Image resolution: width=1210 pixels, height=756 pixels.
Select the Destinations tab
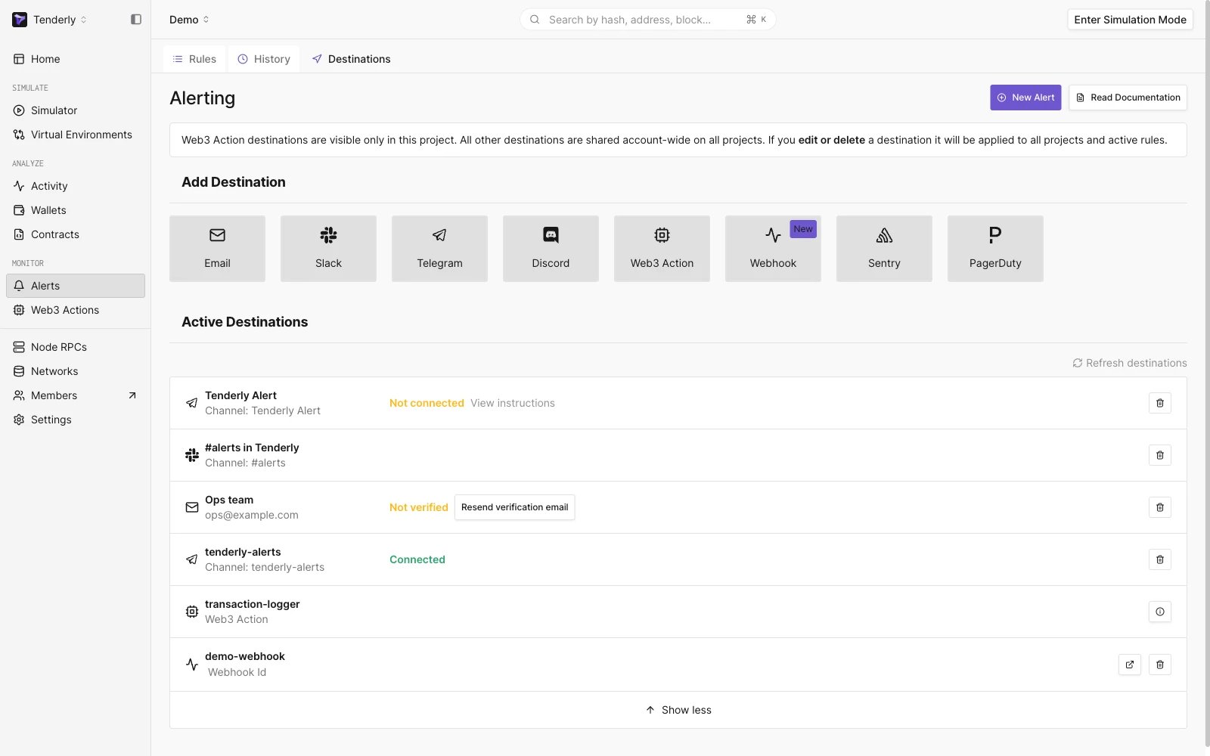pos(351,59)
